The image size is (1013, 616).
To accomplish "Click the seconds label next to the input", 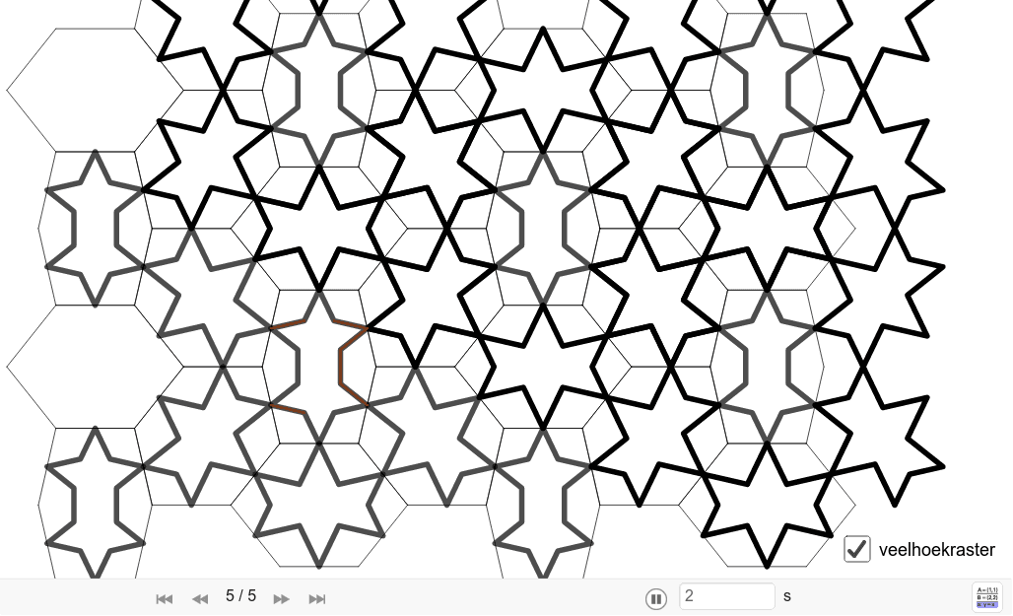I will [785, 595].
